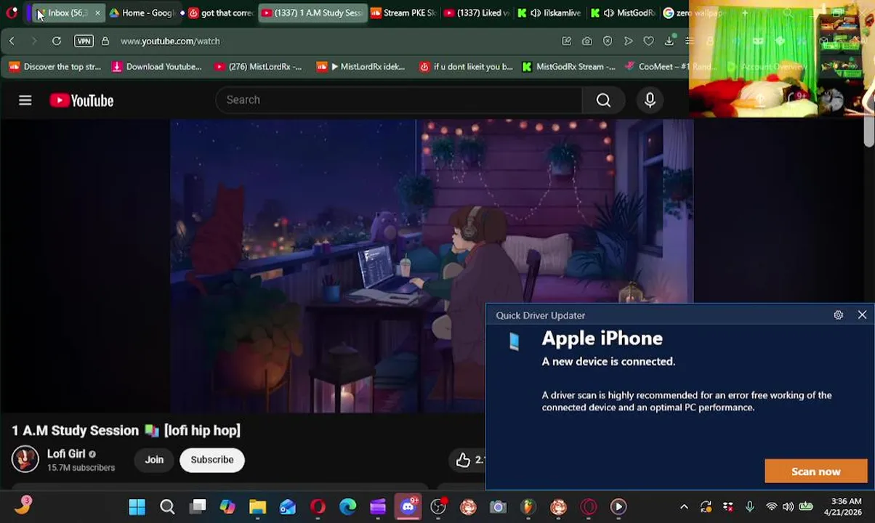This screenshot has height=523, width=875.
Task: Open Microsoft Edge from taskbar
Action: pos(348,507)
